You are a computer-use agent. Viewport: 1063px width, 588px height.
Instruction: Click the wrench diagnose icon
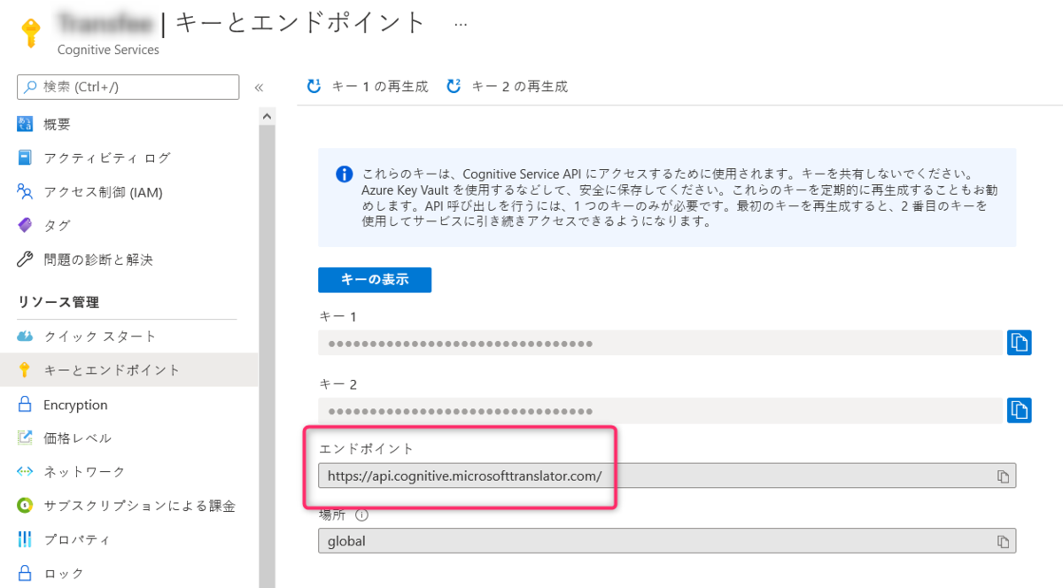[x=25, y=259]
